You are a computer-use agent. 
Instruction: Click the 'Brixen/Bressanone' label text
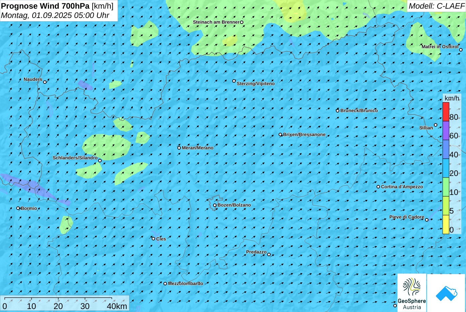[304, 135]
